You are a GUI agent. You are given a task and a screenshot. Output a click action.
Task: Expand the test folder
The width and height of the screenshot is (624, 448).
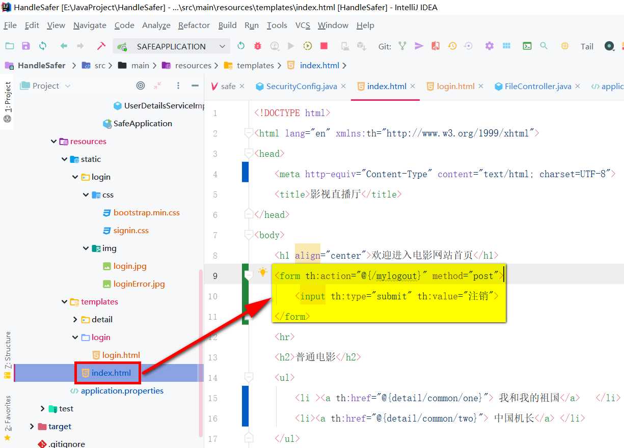pos(43,409)
